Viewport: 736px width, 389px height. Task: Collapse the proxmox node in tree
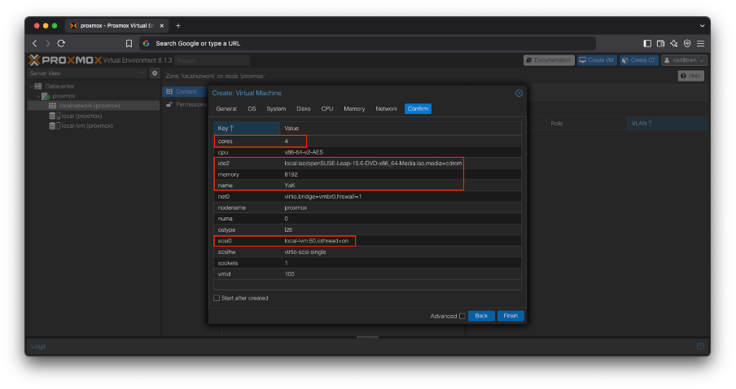[x=38, y=96]
